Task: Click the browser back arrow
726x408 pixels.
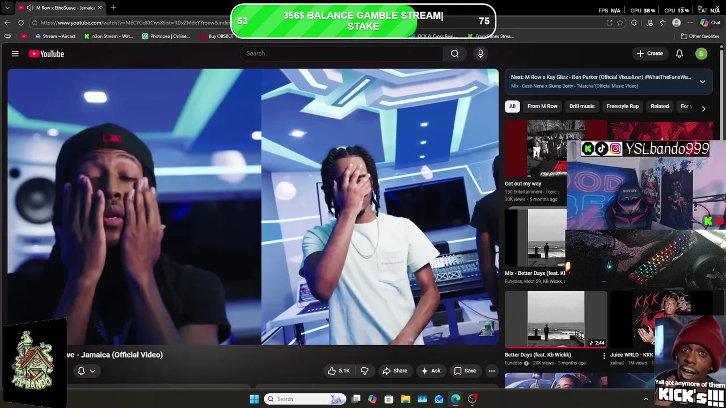Action: point(7,23)
